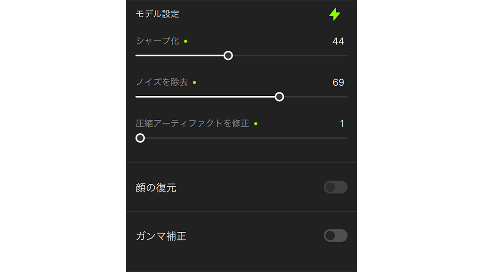The height and width of the screenshot is (272, 483).
Task: Click the モデル設定 section header
Action: click(x=157, y=14)
